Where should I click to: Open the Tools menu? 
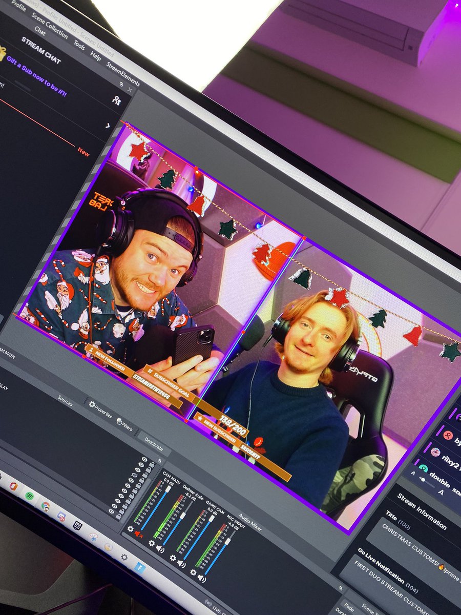79,45
